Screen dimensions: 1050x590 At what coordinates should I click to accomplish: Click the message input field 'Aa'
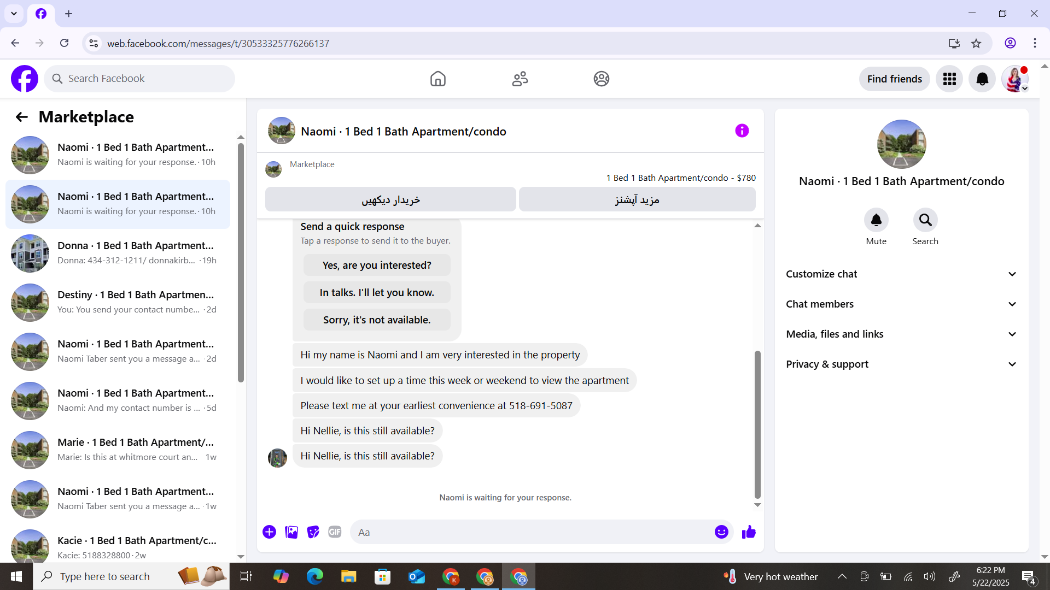click(530, 532)
